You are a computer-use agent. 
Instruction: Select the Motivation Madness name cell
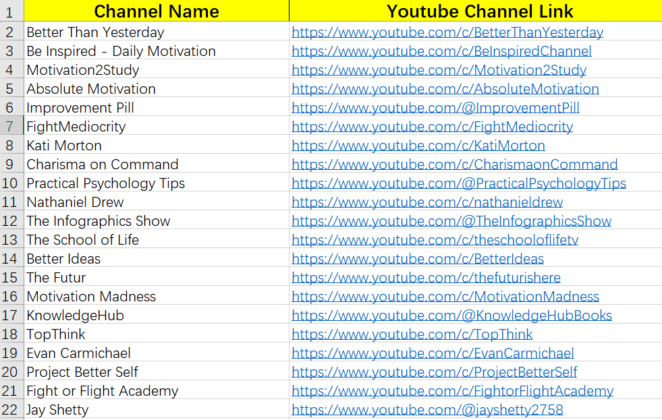[x=157, y=295]
